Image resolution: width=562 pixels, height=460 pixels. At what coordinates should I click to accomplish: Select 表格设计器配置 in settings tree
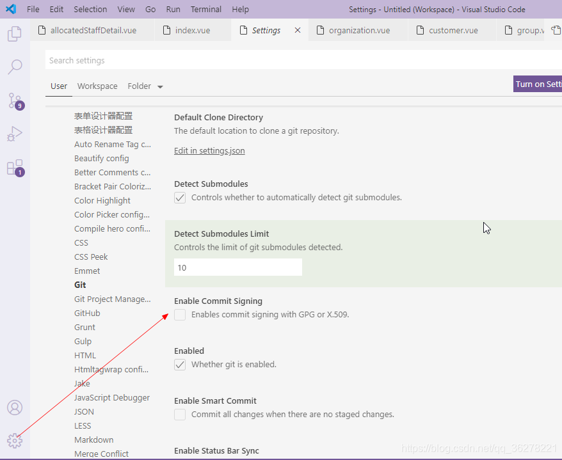[x=104, y=130]
